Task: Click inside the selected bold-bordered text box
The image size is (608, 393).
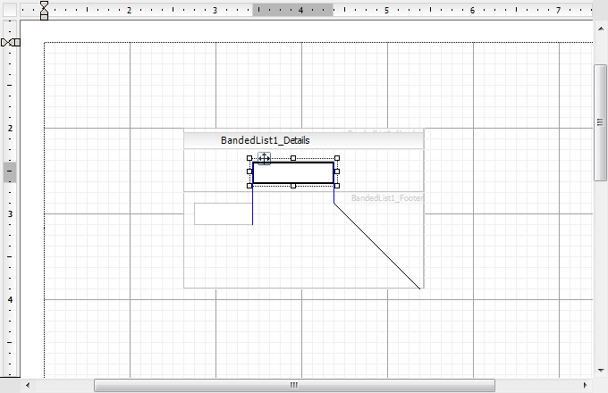Action: tap(293, 172)
